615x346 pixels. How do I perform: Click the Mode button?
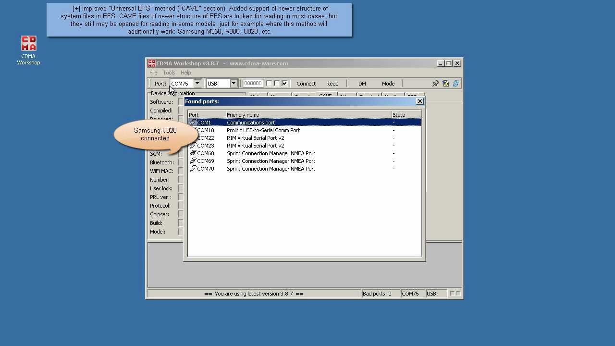point(388,84)
